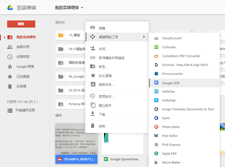Choose 預覽 from the context menu

117,28
